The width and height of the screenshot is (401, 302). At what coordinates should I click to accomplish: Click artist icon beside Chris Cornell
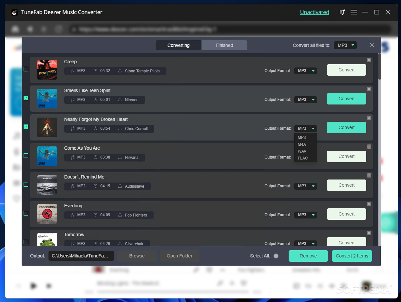point(120,128)
